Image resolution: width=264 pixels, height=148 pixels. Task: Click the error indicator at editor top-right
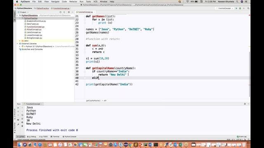[249, 15]
